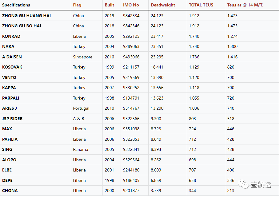Image resolution: width=280 pixels, height=197 pixels.
Task: Select the ZHONG GU BO HAI vessel name
Action: point(22,26)
